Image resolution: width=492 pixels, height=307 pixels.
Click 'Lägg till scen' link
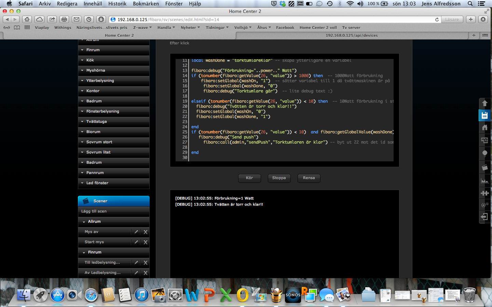(x=94, y=211)
